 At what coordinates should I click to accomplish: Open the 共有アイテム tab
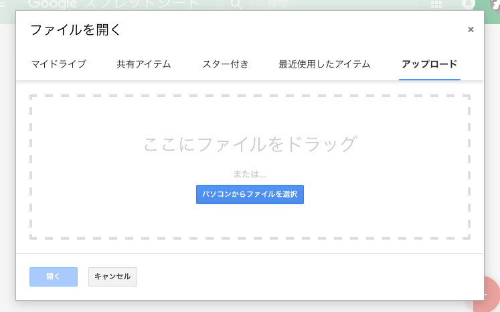point(144,64)
